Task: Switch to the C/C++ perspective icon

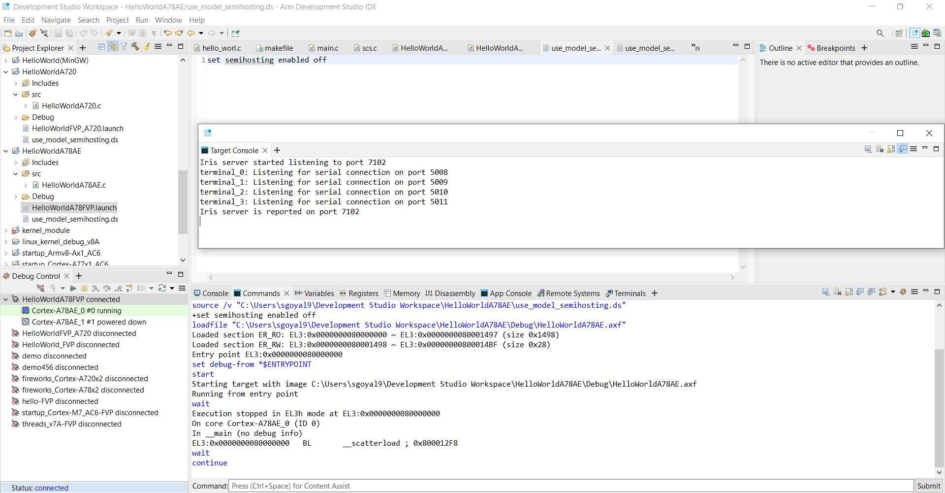Action: point(938,33)
